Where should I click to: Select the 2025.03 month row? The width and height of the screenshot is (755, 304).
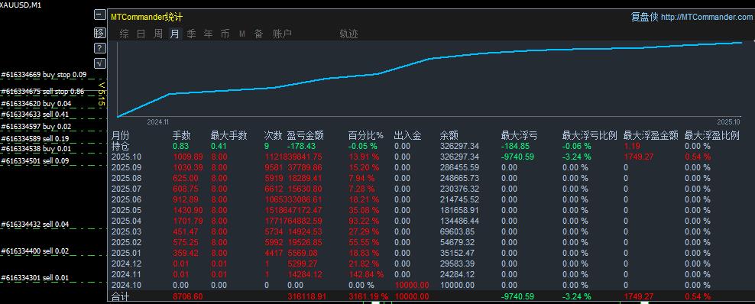click(x=430, y=231)
